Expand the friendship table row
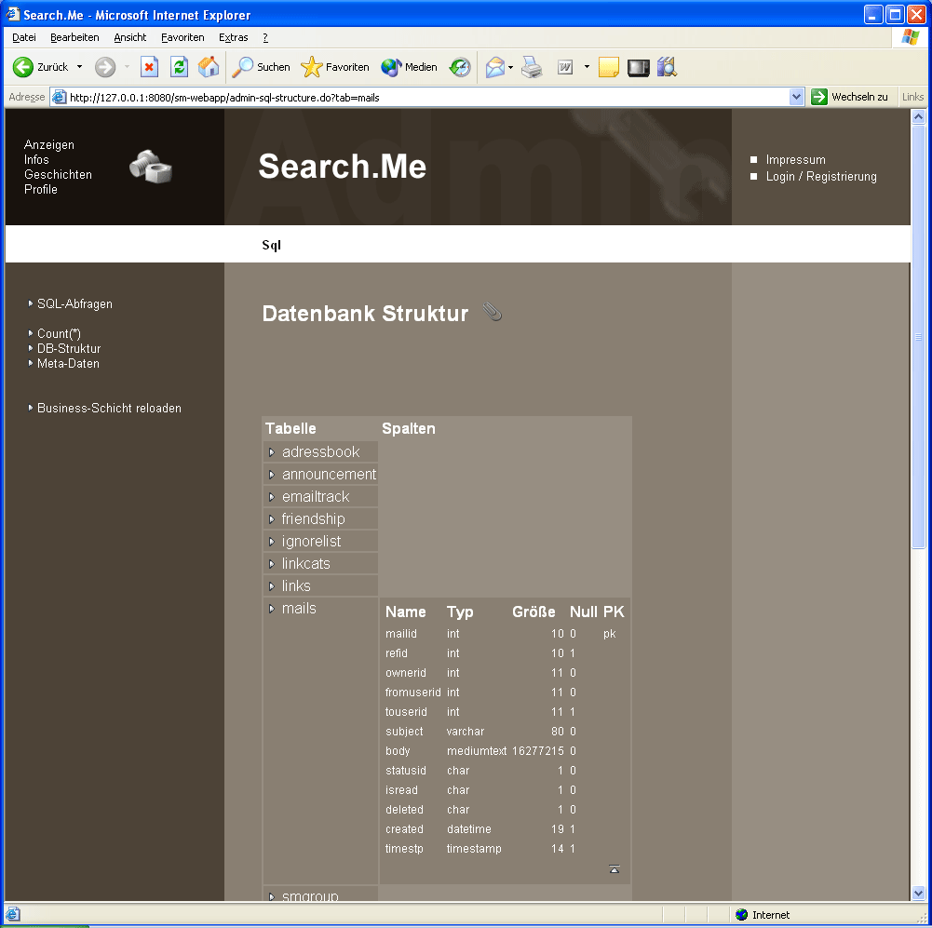 [x=313, y=519]
